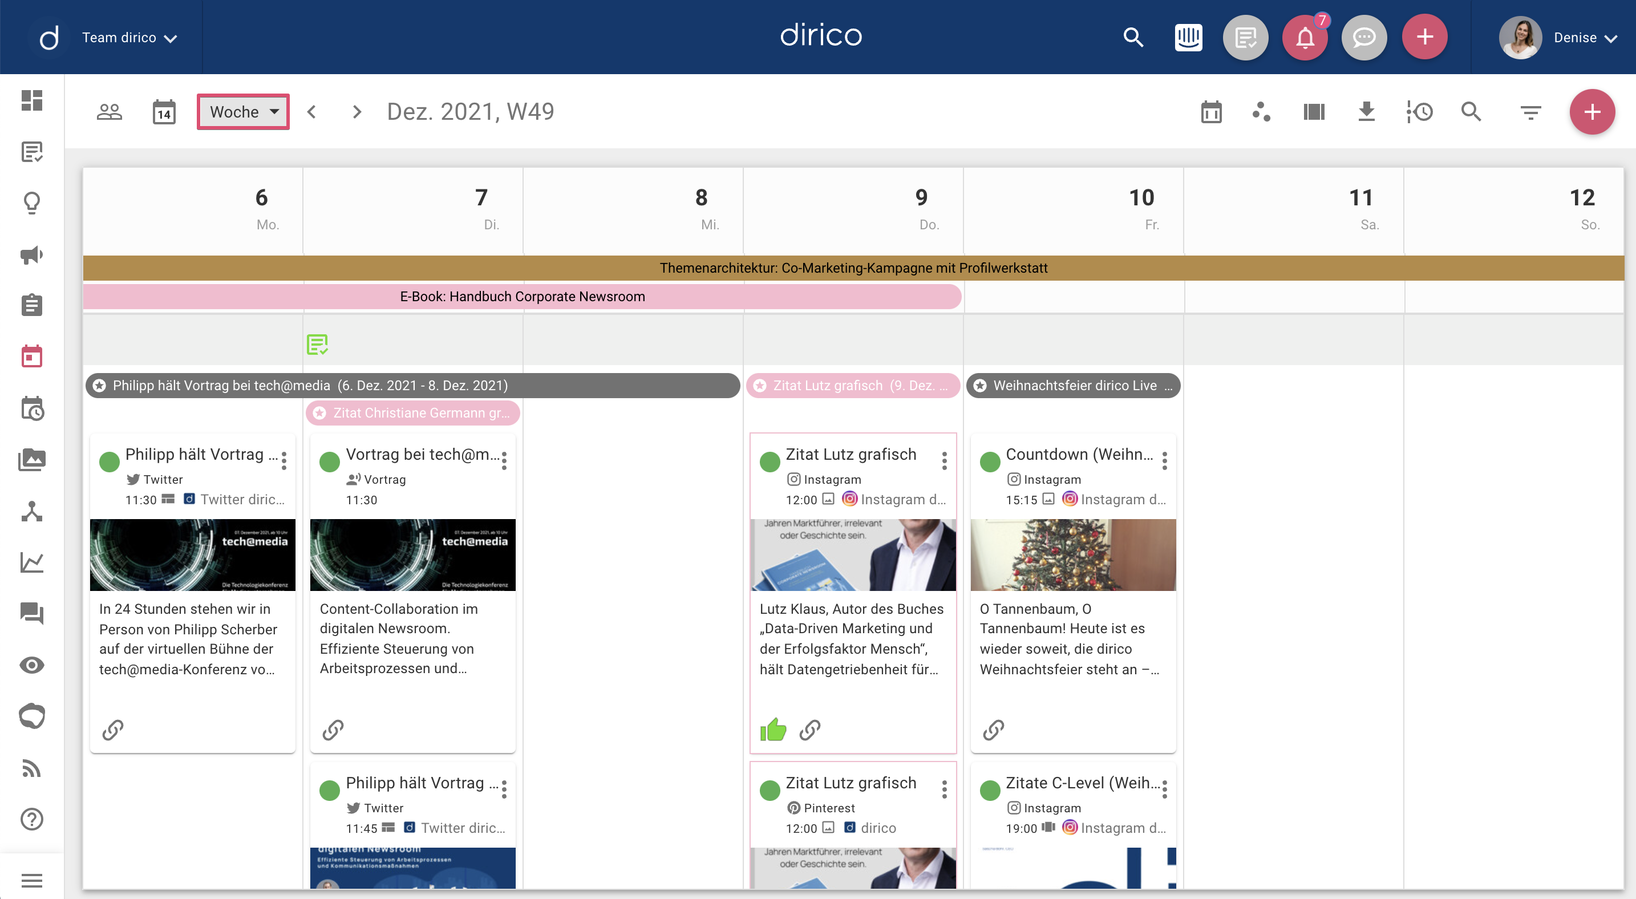Open the monitoring eye sidebar icon

coord(32,665)
